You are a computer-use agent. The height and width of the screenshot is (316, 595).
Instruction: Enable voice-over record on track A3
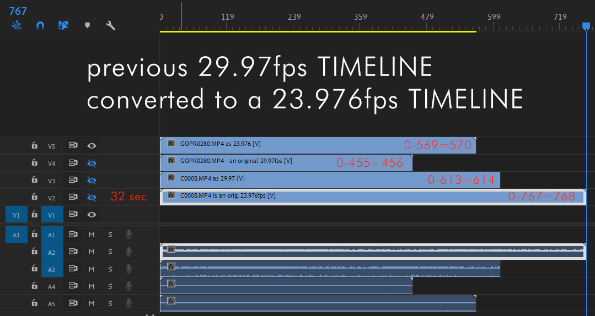(128, 269)
